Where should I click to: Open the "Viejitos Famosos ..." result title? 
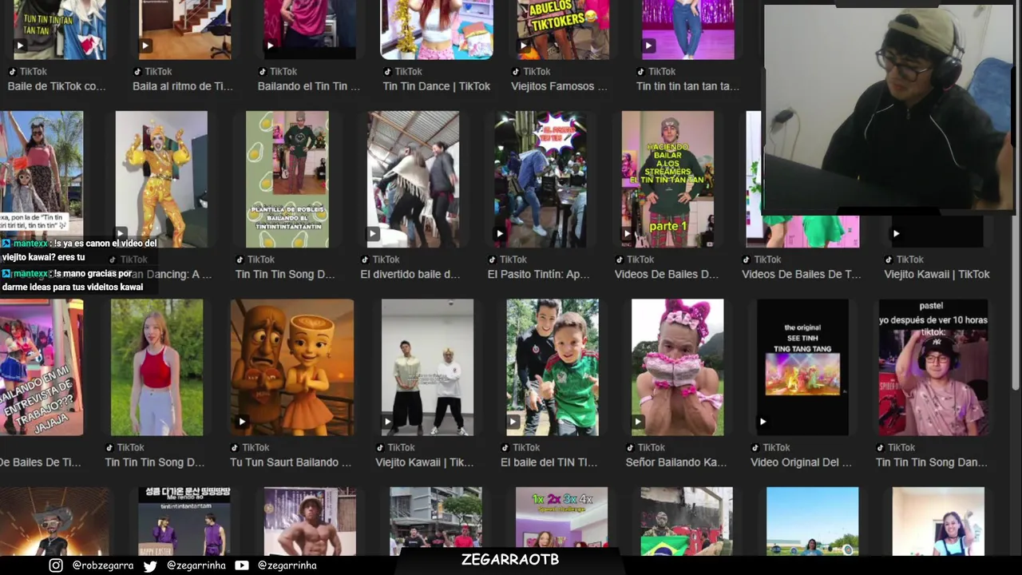559,86
